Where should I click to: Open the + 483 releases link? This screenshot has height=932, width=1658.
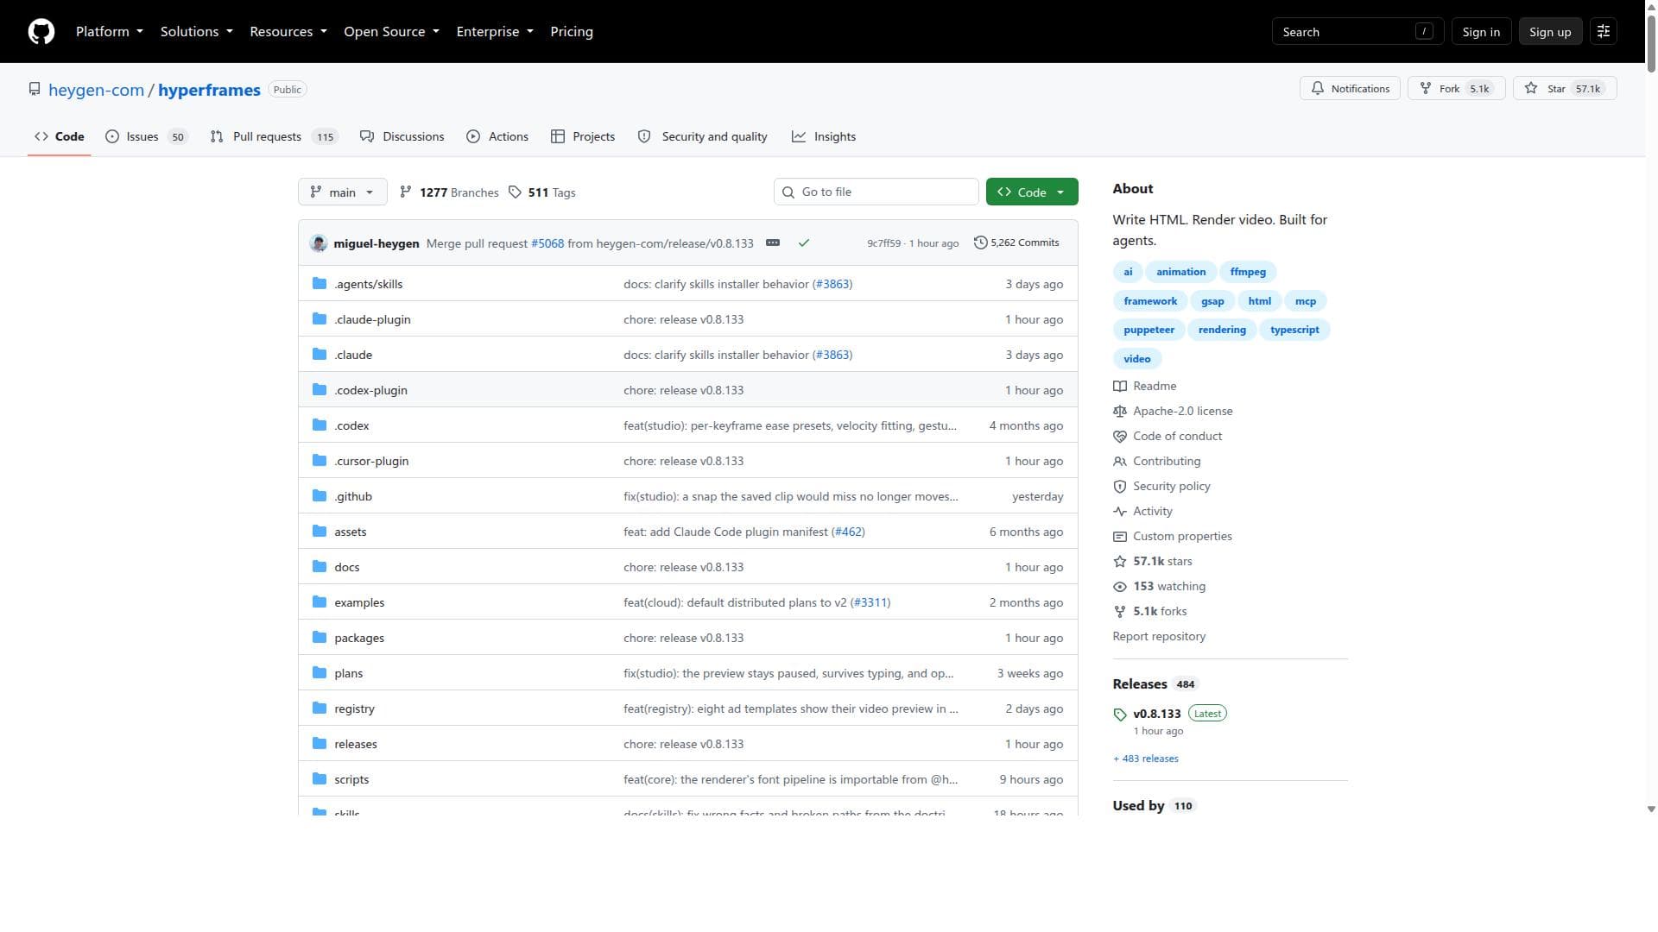coord(1146,759)
